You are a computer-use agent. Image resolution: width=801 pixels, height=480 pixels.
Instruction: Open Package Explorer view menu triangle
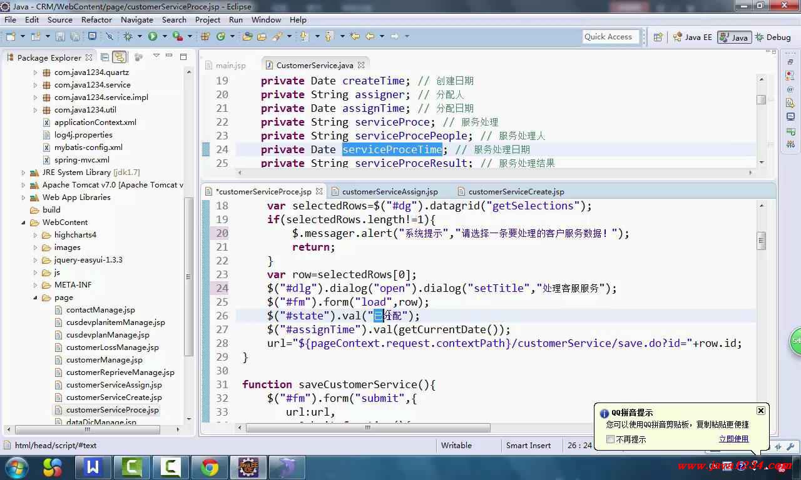(x=156, y=56)
